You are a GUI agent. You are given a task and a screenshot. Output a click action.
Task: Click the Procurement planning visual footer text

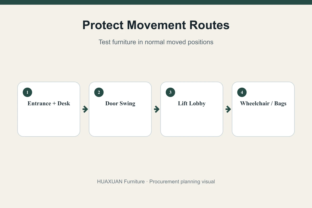click(x=182, y=181)
